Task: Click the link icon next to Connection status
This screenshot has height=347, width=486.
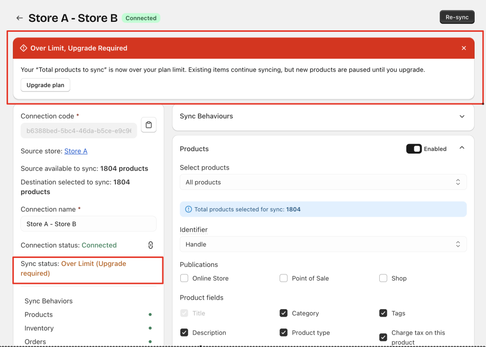Action: click(150, 245)
